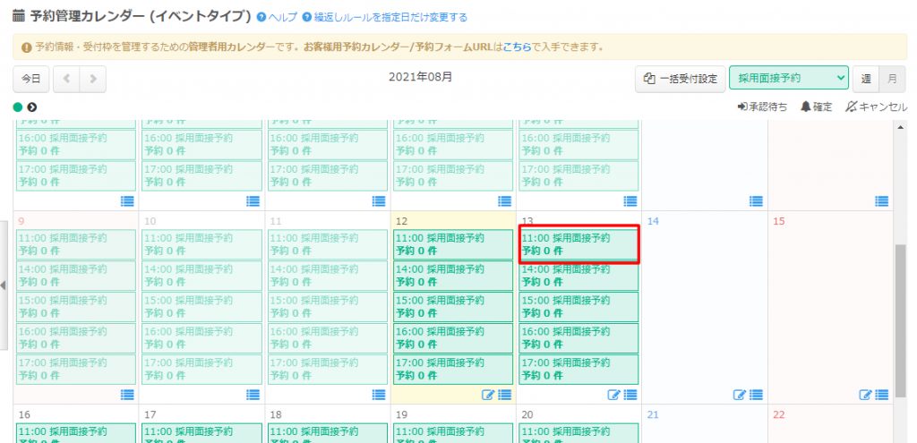Image resolution: width=917 pixels, height=443 pixels.
Task: Click the help question mark icon
Action: (x=261, y=18)
